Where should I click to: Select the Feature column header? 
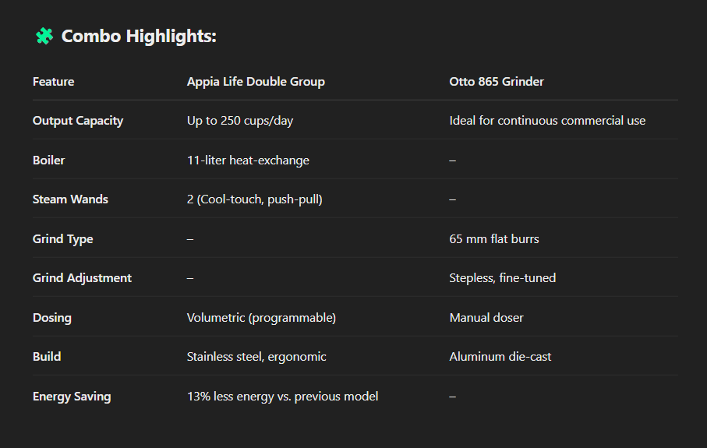tap(53, 82)
